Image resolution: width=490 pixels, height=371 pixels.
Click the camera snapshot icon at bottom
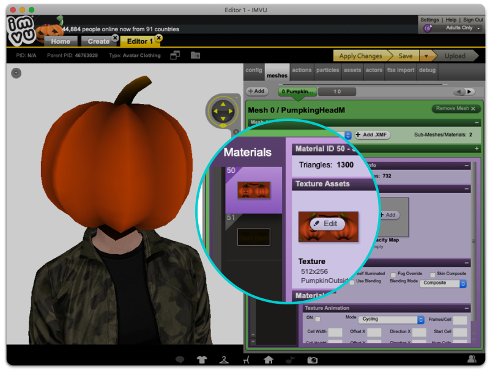(x=312, y=360)
